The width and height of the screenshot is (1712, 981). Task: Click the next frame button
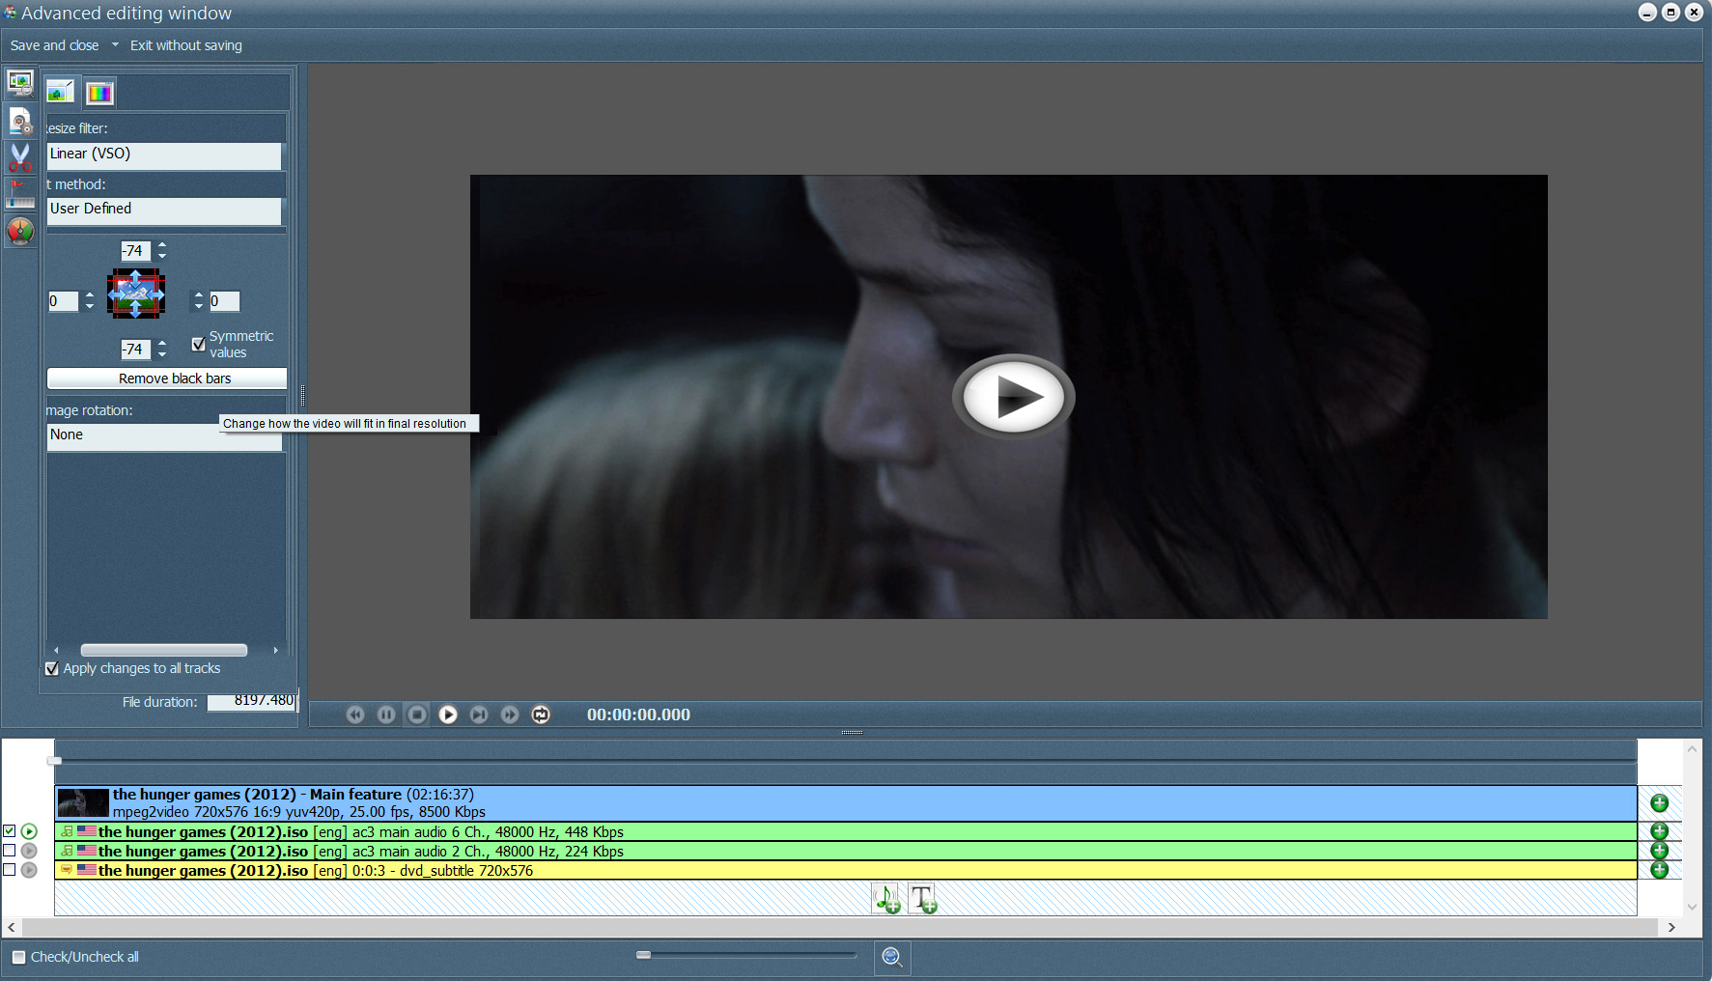pos(479,715)
